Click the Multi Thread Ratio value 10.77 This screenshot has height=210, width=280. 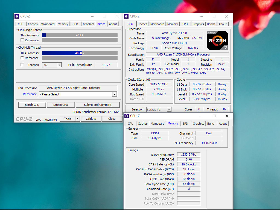[x=106, y=65]
